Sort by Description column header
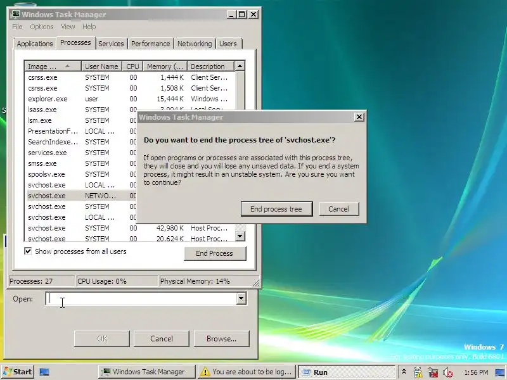This screenshot has height=380, width=507. click(x=210, y=66)
